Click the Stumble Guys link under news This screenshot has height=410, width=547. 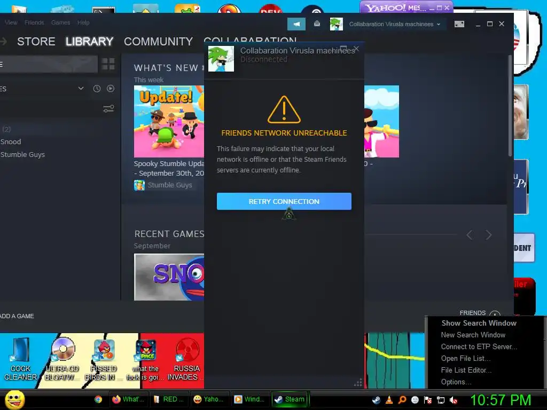click(x=169, y=185)
